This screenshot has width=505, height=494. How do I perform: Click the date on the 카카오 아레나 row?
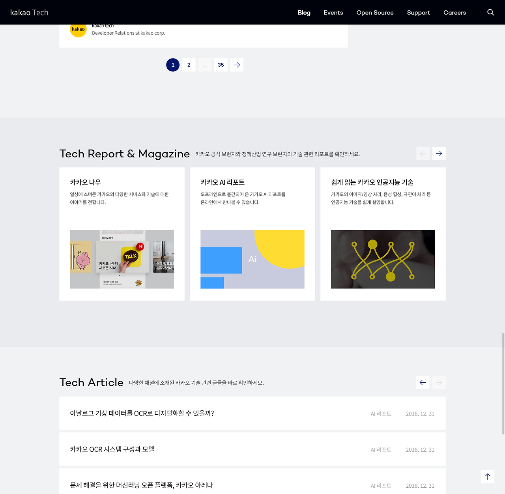point(420,486)
